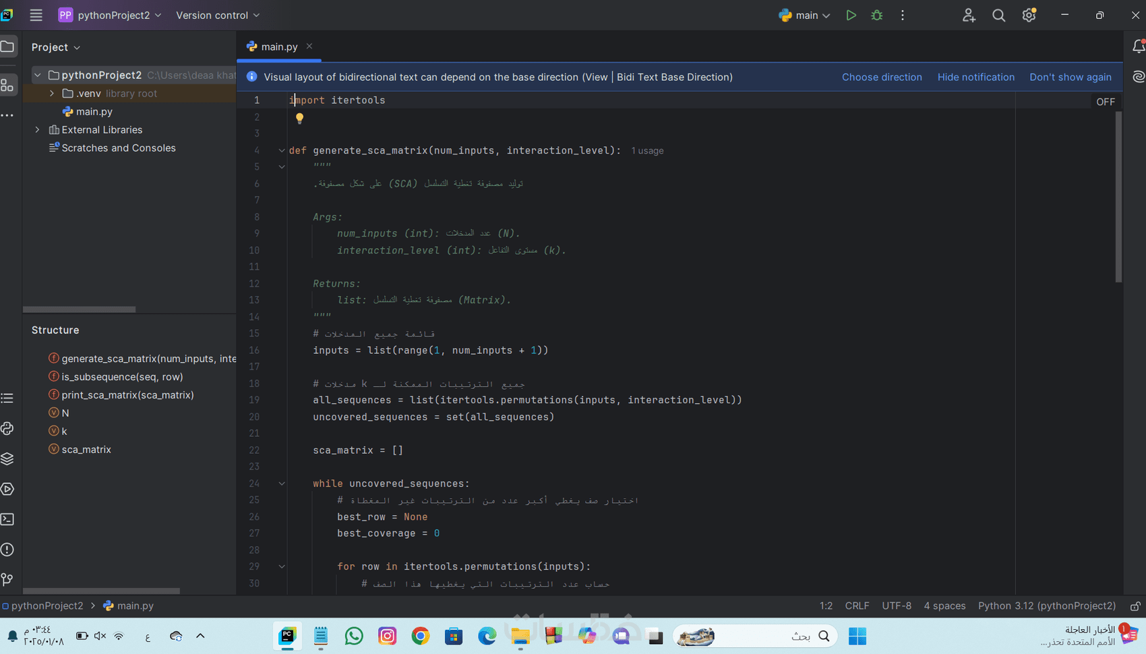Show more tool windows ellipsis

point(7,115)
